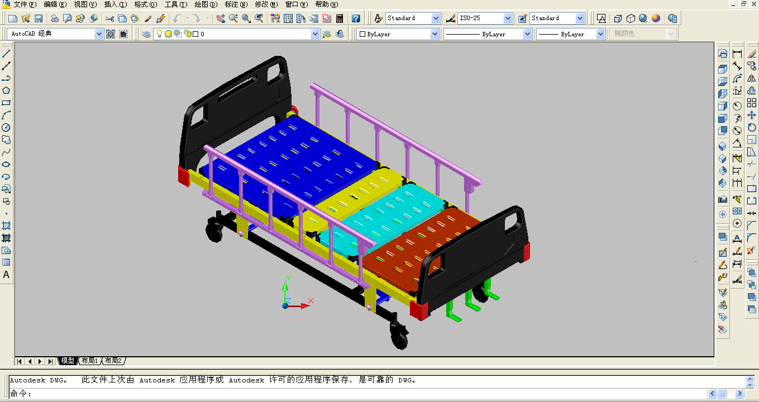Open the Layer Properties Manager

(x=146, y=34)
